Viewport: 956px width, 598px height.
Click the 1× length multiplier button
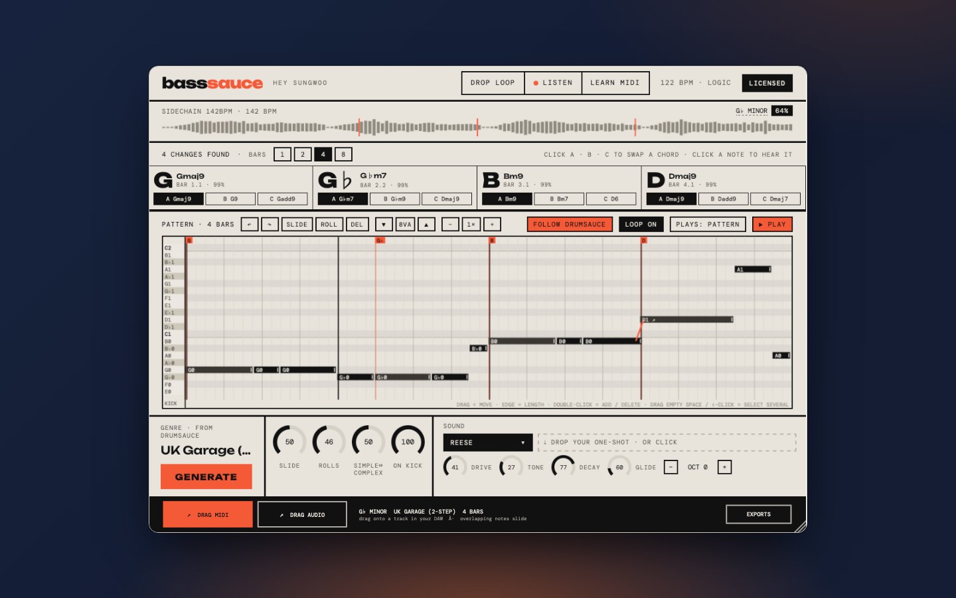coord(471,225)
